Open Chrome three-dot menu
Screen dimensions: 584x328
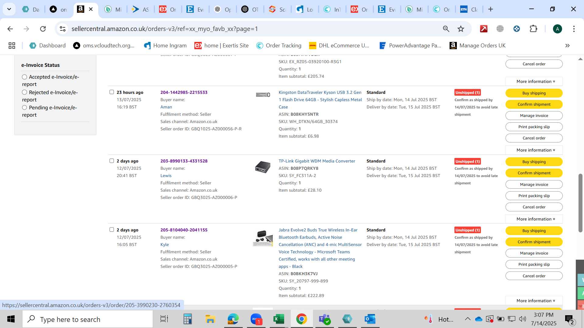(574, 29)
